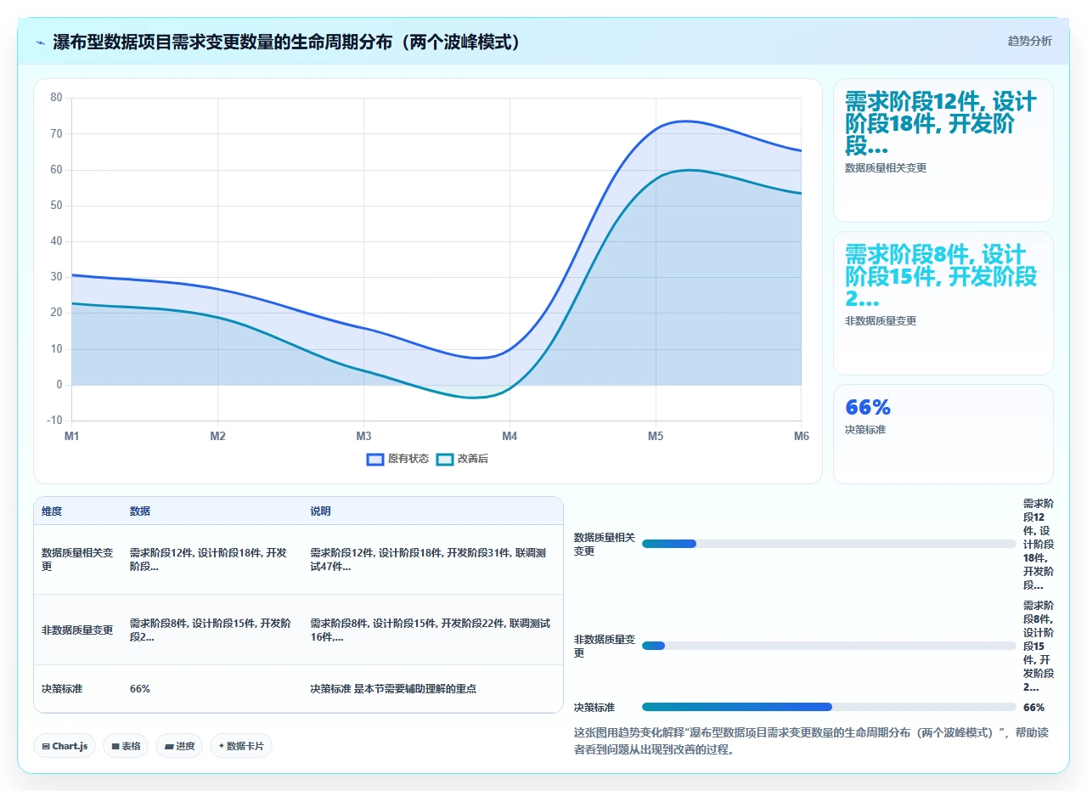Toggle the 原有状态 legend item
This screenshot has height=791, width=1087.
[397, 459]
